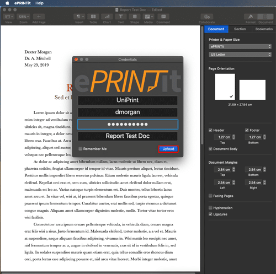Screen dimensions: 276x274
Task: Click the Apple menu icon
Action: (x=7, y=3)
